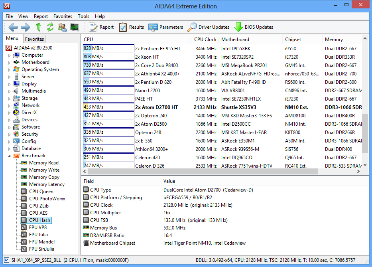Image resolution: width=372 pixels, height=267 pixels.
Task: Open benchmark Parameters
Action: point(165,27)
